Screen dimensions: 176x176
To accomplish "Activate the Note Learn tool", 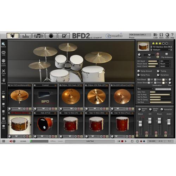I will click(x=4, y=61).
